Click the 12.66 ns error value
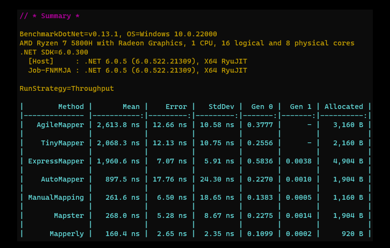The height and width of the screenshot is (248, 390). [169, 125]
